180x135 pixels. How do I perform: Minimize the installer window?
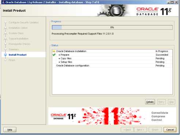point(168,2)
